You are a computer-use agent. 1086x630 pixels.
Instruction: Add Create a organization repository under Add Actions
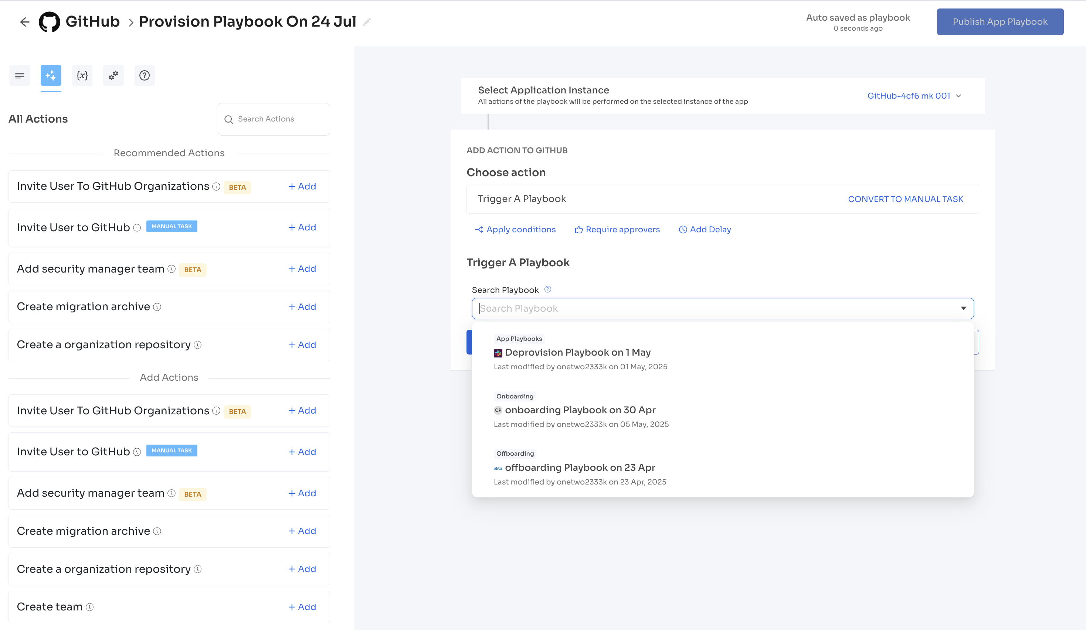point(302,569)
